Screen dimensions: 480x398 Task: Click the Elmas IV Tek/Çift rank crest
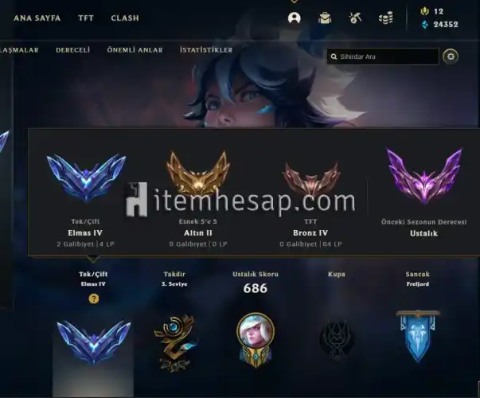coord(86,178)
